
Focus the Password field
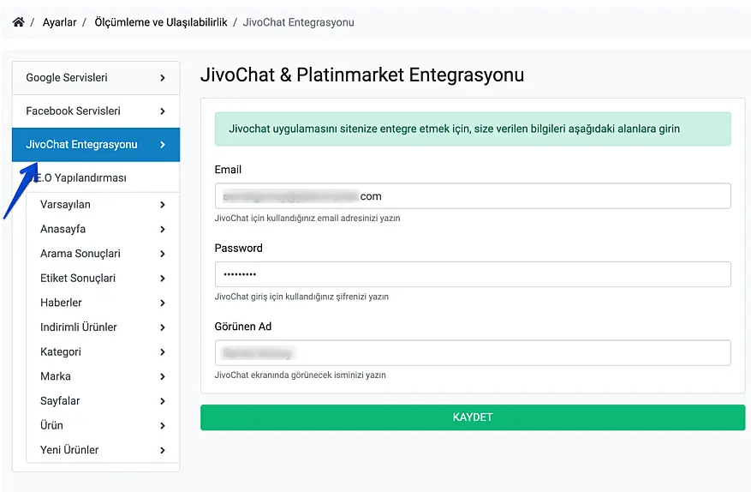coord(472,274)
